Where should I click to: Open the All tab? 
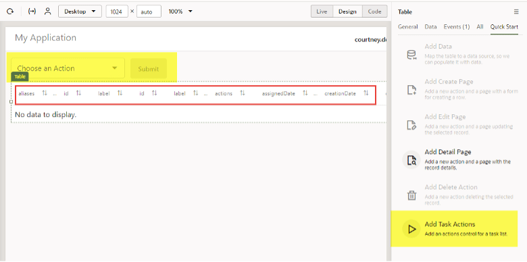point(480,27)
